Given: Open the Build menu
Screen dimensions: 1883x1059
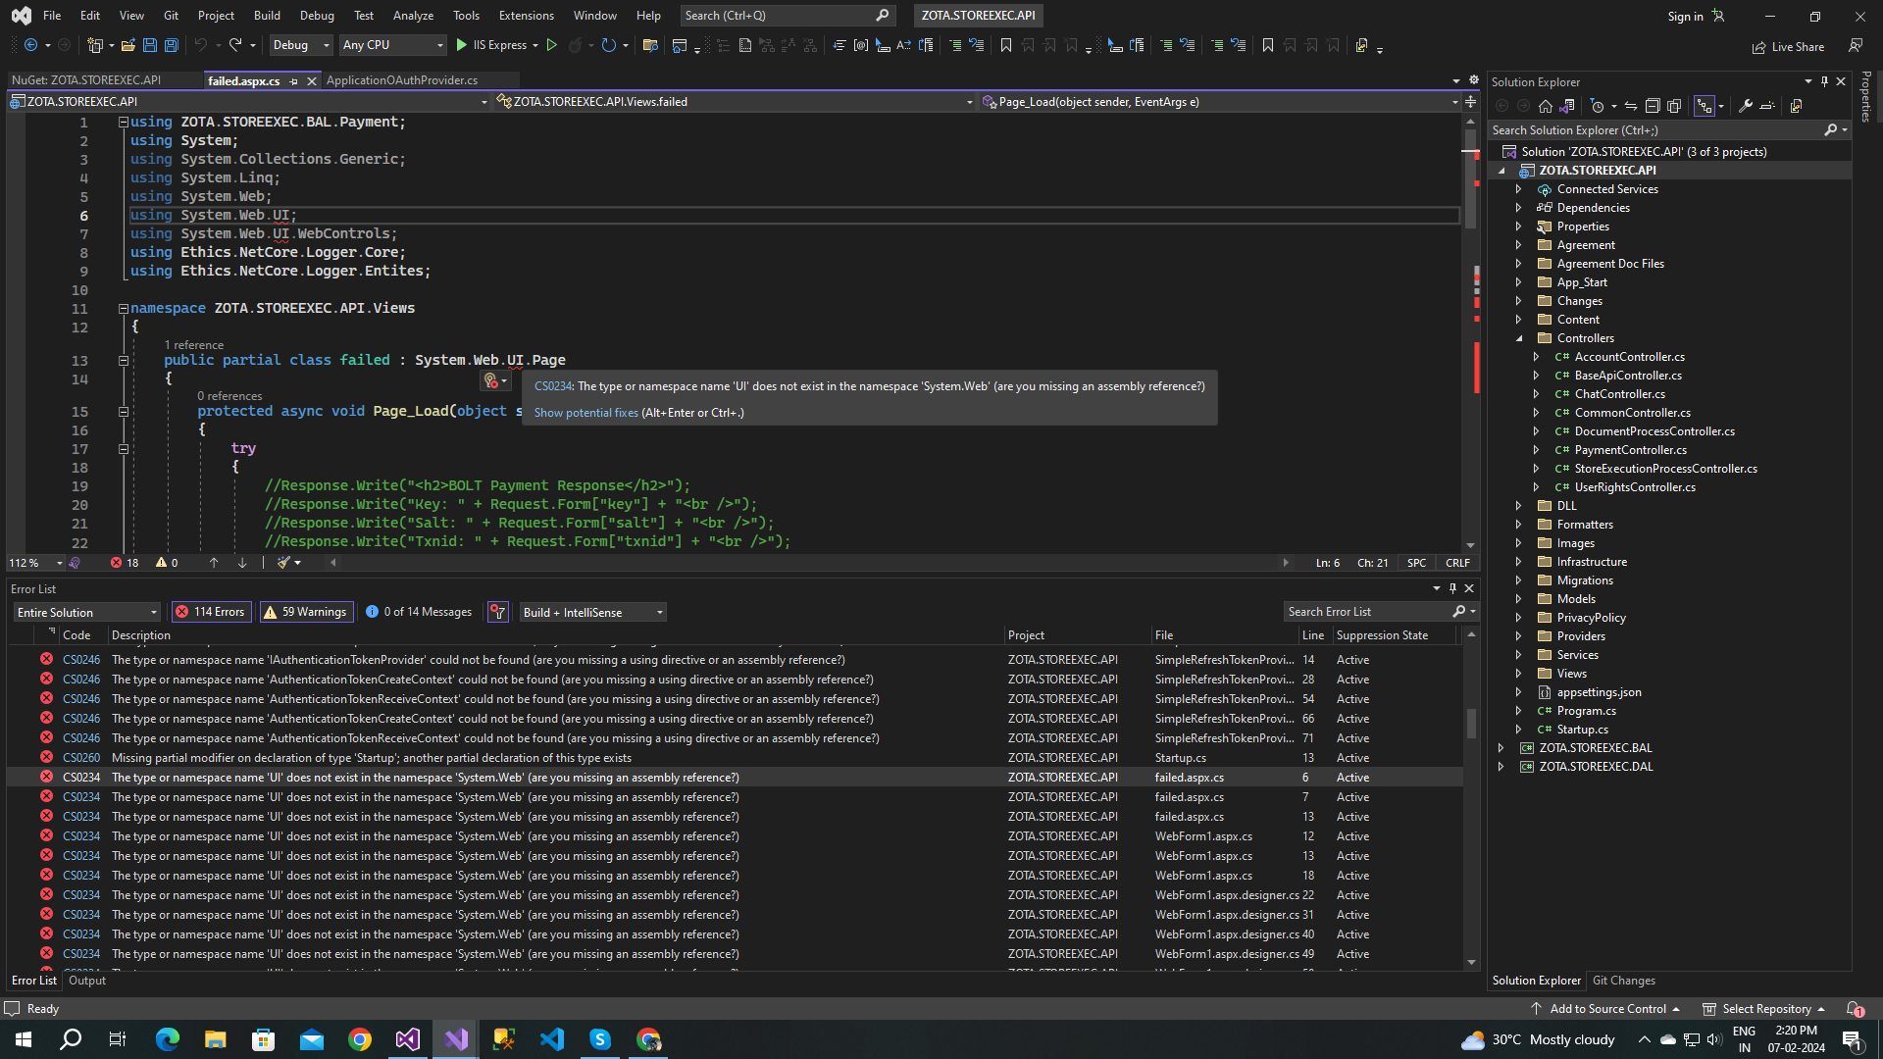Looking at the screenshot, I should [x=267, y=16].
